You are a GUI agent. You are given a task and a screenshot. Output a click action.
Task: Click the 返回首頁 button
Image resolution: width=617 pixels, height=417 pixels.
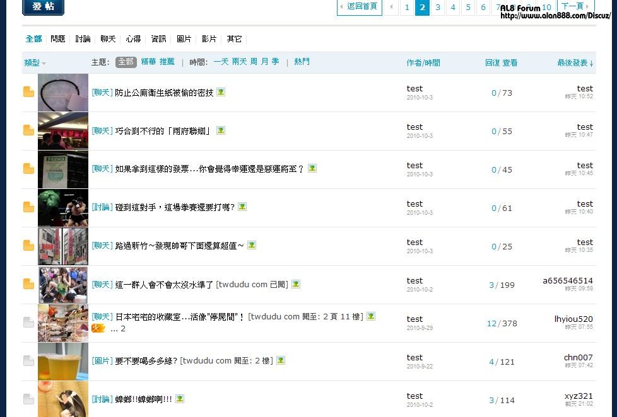click(359, 7)
